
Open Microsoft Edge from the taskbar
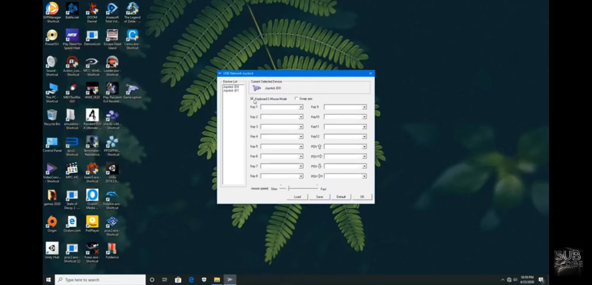191,280
